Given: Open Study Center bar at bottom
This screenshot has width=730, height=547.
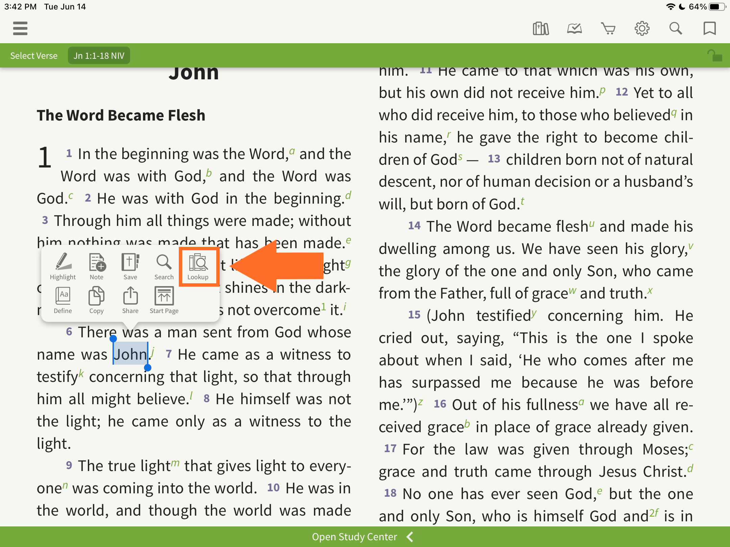Looking at the screenshot, I should [x=365, y=537].
